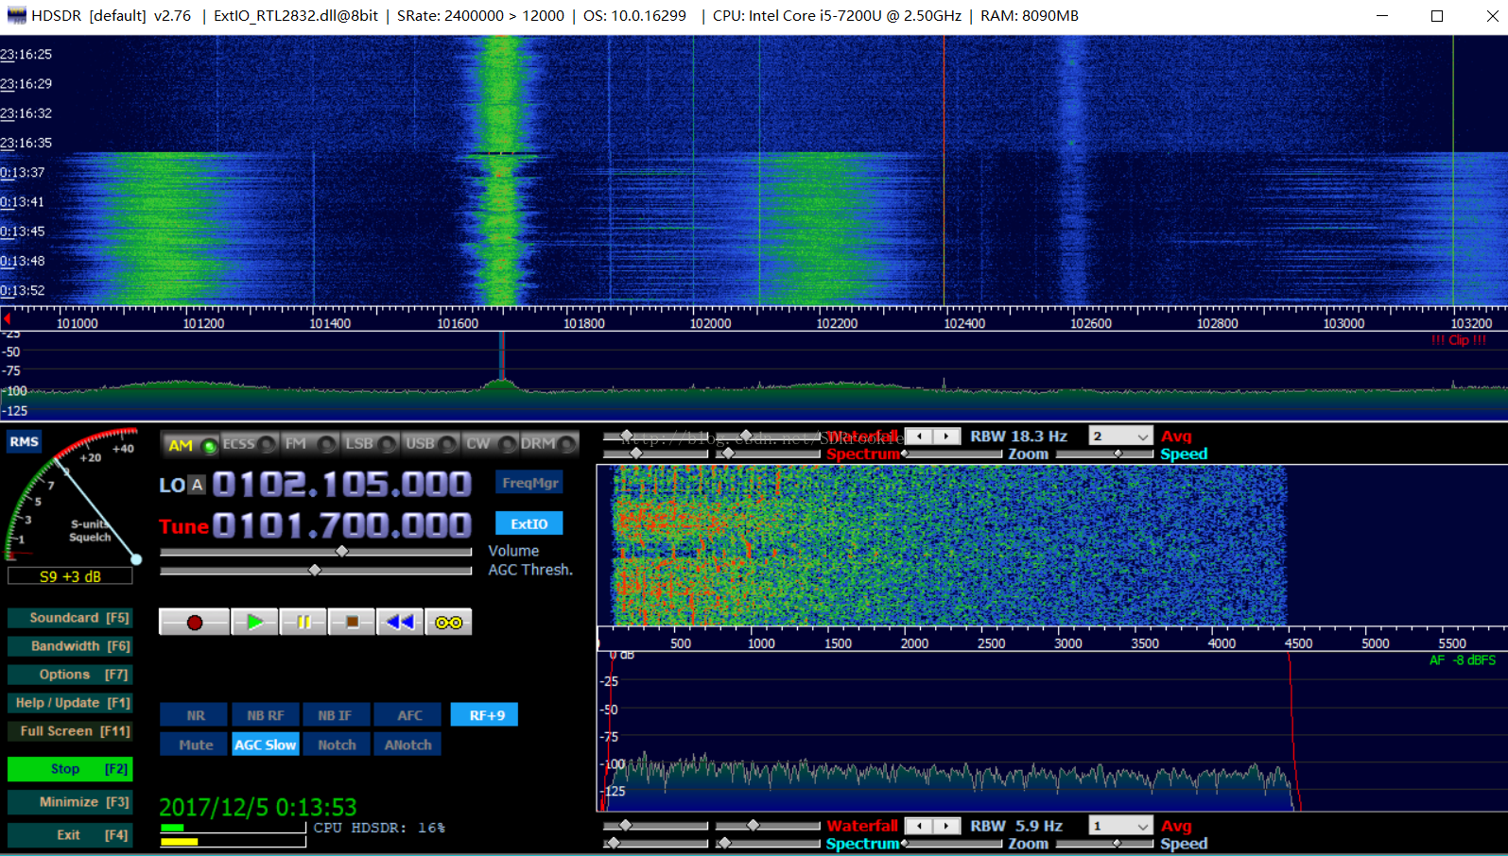Click the cyan Spectrum label near RBW 5.9 Hz
Viewport: 1508px width, 856px height.
coord(862,844)
